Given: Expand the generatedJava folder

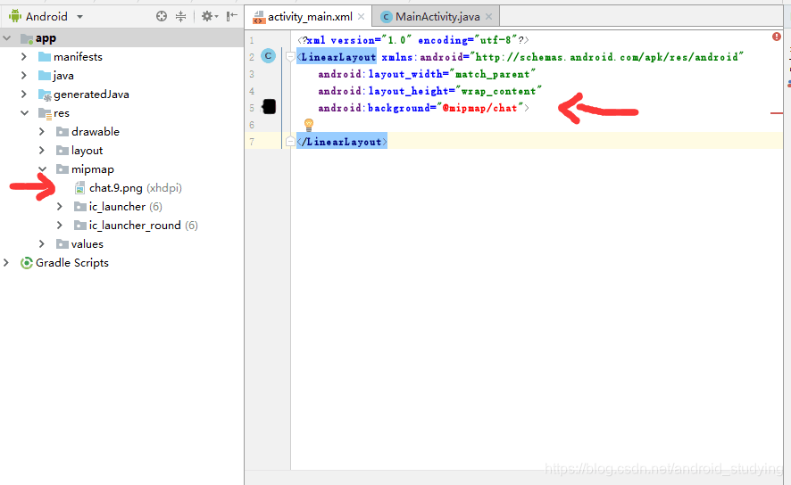Looking at the screenshot, I should click(24, 95).
